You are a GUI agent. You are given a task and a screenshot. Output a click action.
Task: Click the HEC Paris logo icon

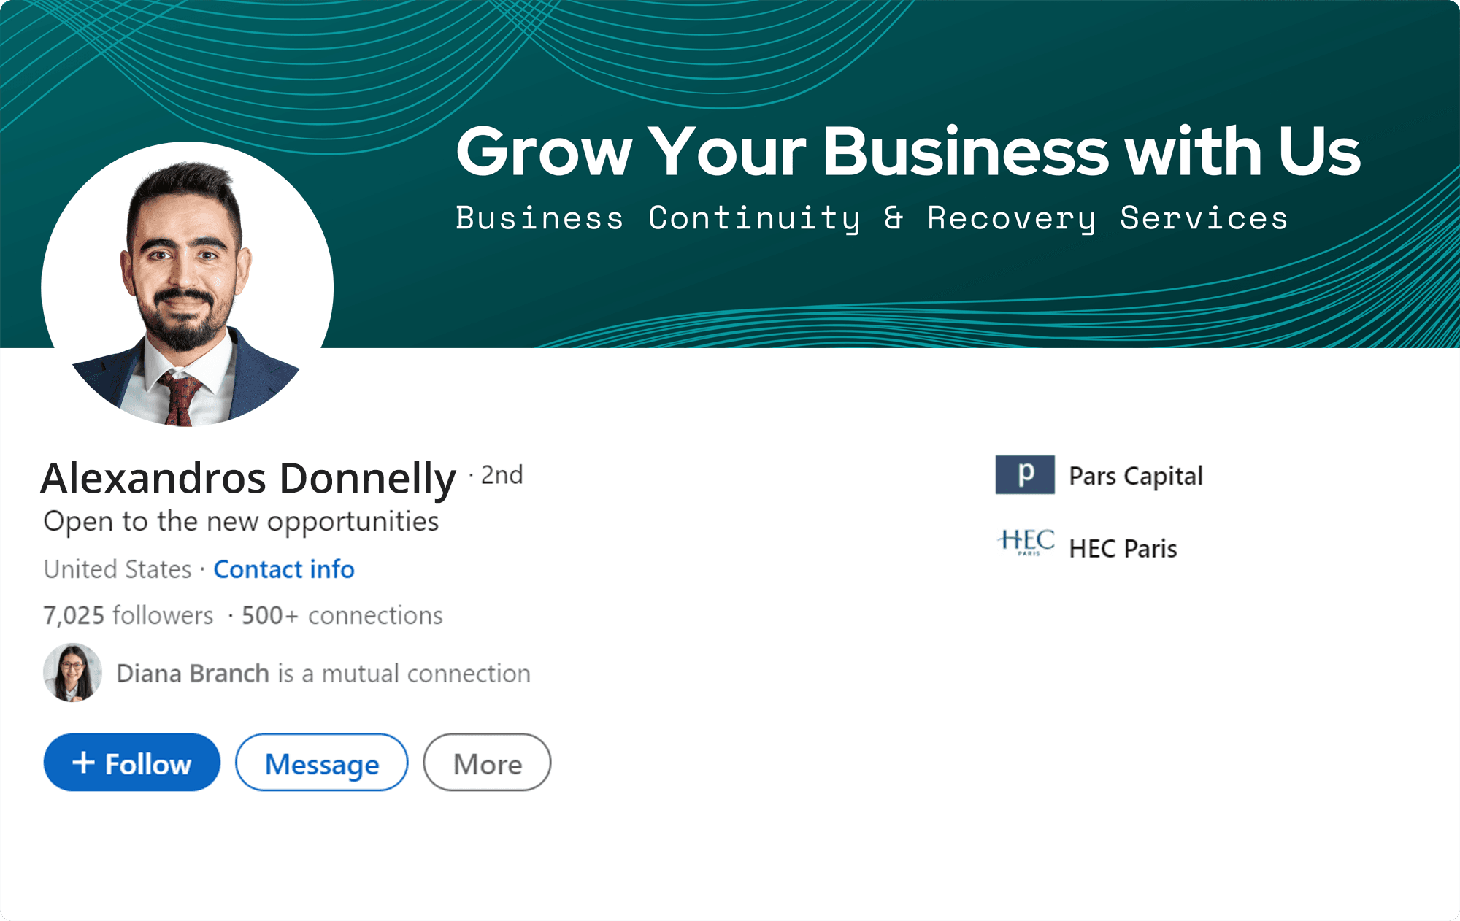coord(1026,544)
